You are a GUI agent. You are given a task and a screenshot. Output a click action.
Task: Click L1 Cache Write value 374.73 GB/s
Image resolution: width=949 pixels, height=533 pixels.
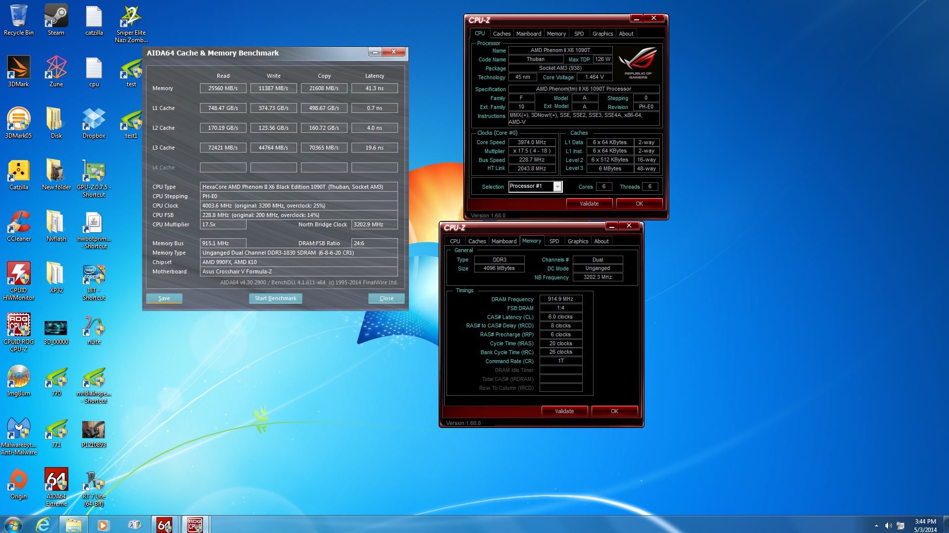(x=273, y=108)
